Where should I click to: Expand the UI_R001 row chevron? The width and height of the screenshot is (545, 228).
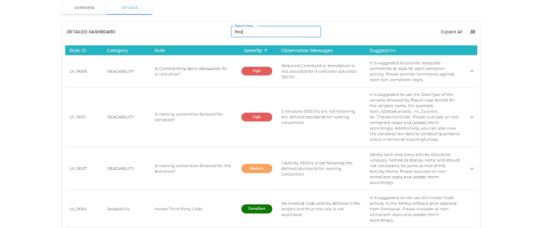[x=472, y=117]
